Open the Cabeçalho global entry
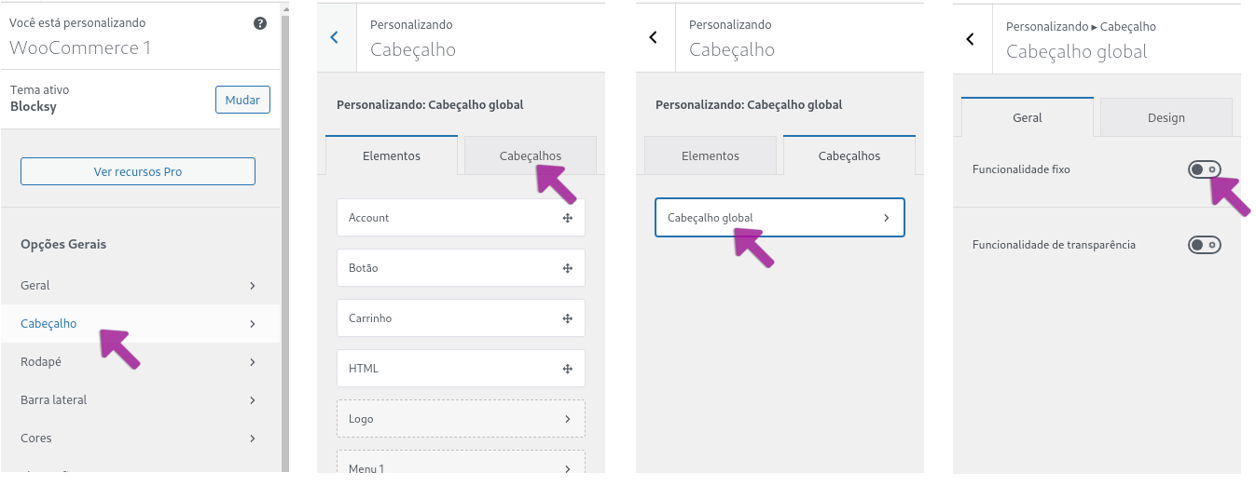 click(x=780, y=218)
